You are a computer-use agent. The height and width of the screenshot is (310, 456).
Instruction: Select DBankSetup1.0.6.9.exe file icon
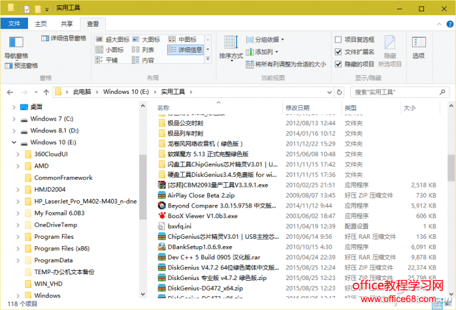pos(162,247)
